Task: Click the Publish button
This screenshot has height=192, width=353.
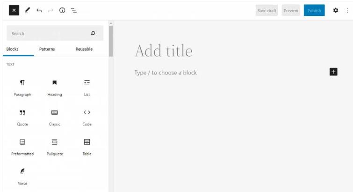Action: click(314, 11)
